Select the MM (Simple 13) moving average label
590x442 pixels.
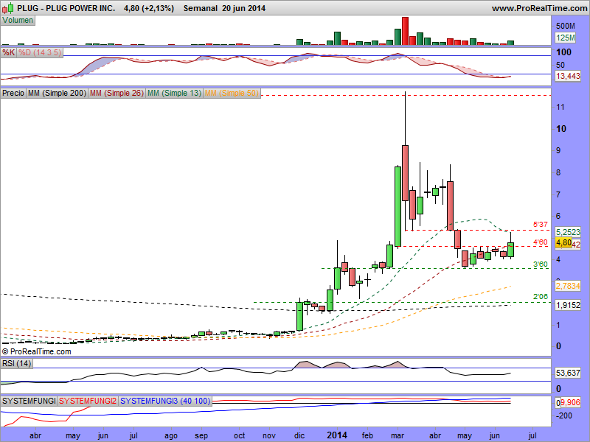174,93
